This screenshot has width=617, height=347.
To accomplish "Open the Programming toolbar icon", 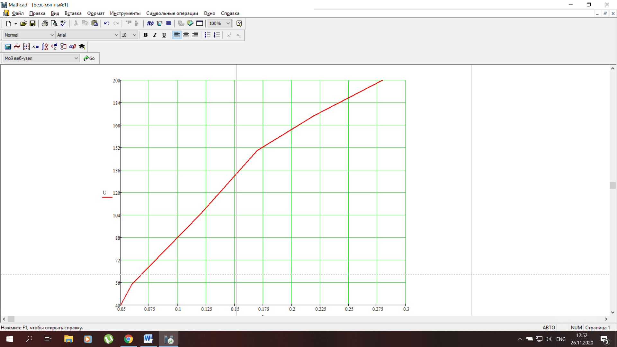I will click(63, 47).
